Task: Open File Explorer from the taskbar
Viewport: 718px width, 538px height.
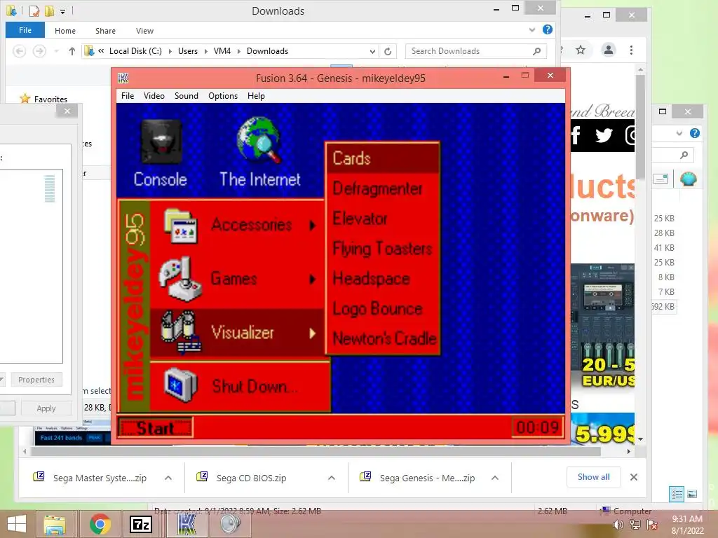Action: [x=55, y=524]
